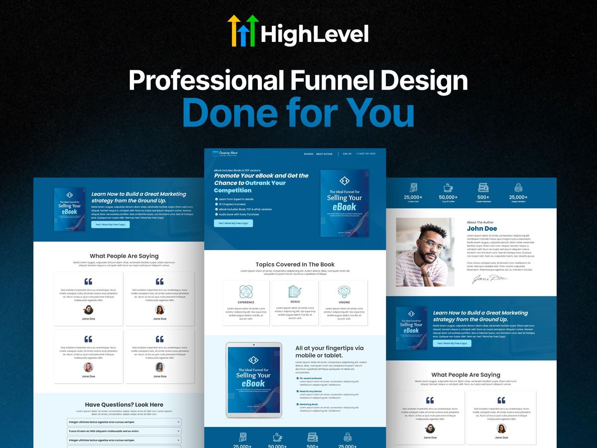Select the 'Promote Your eBook' hero headline

[261, 183]
